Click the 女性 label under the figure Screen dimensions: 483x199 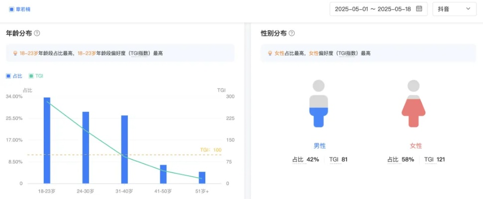point(416,146)
